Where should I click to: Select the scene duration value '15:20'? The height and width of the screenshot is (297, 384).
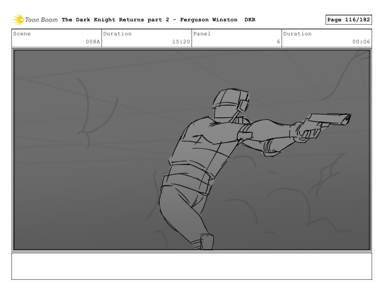(x=181, y=42)
